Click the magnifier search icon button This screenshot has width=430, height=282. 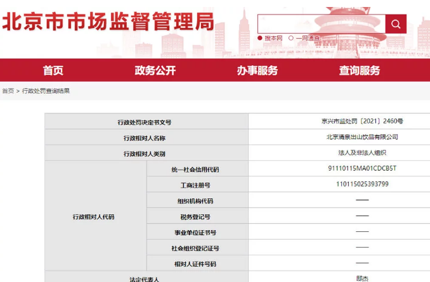396,24
